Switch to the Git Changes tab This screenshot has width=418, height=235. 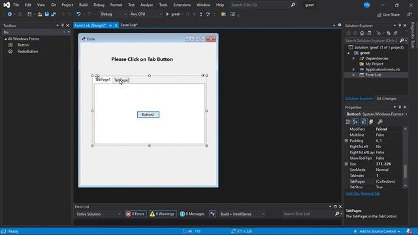pos(386,99)
